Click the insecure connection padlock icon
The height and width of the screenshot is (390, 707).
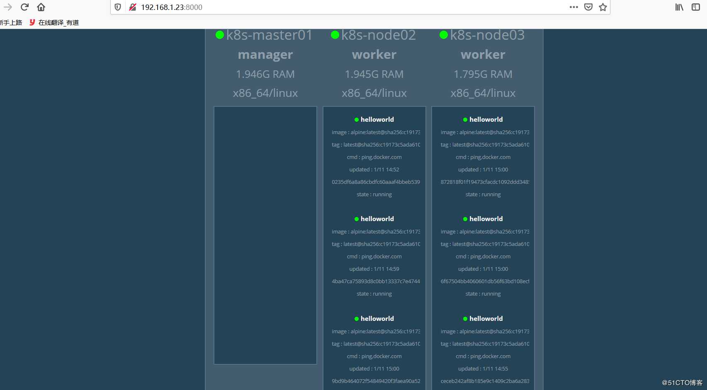coord(133,7)
